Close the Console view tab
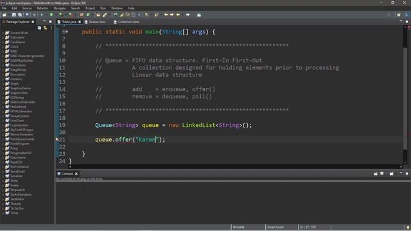 [x=76, y=174]
